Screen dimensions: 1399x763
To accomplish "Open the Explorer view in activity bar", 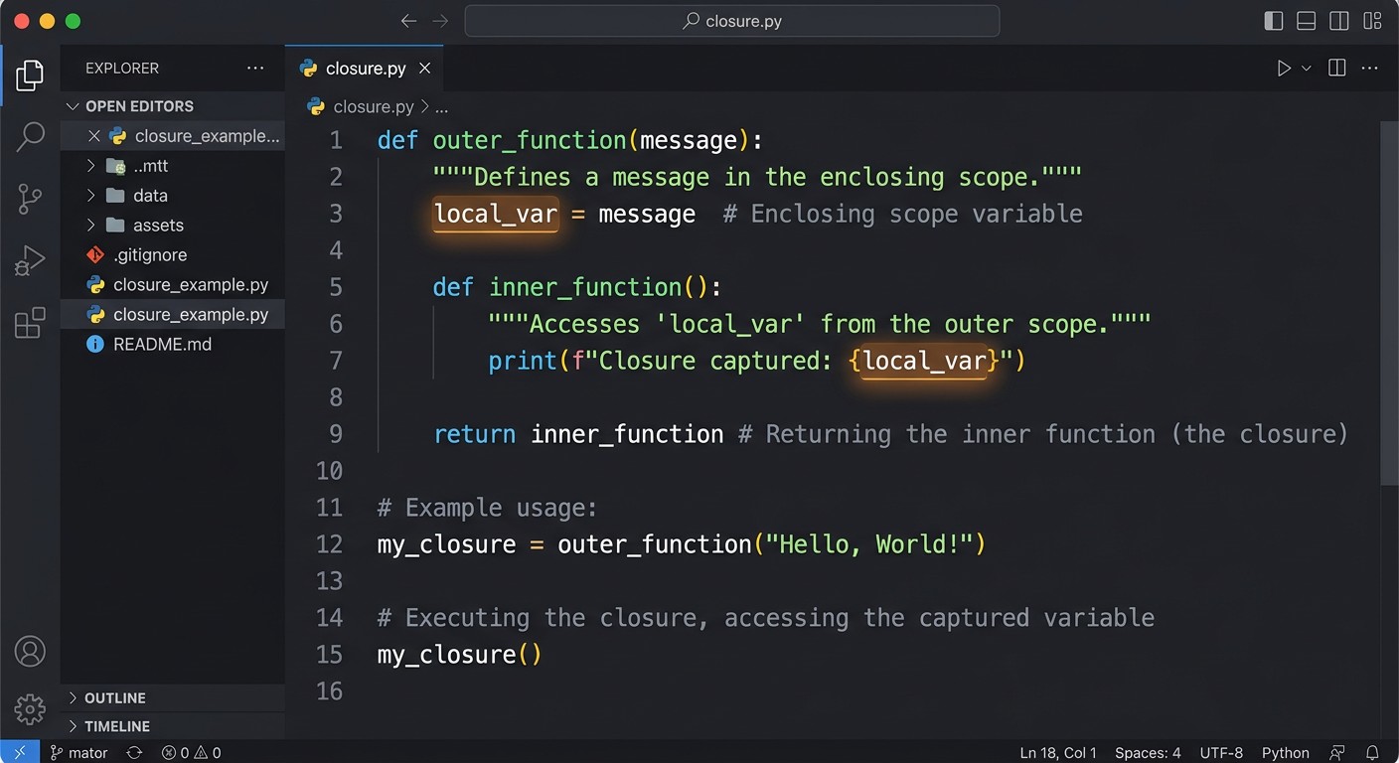I will point(30,76).
